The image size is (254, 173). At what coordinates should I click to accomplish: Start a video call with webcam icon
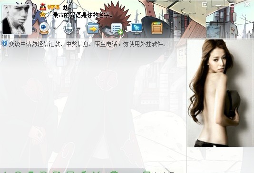click(44, 28)
